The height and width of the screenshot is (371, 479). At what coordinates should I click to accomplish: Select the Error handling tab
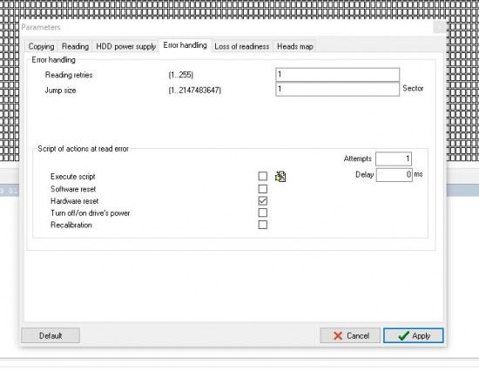click(186, 45)
